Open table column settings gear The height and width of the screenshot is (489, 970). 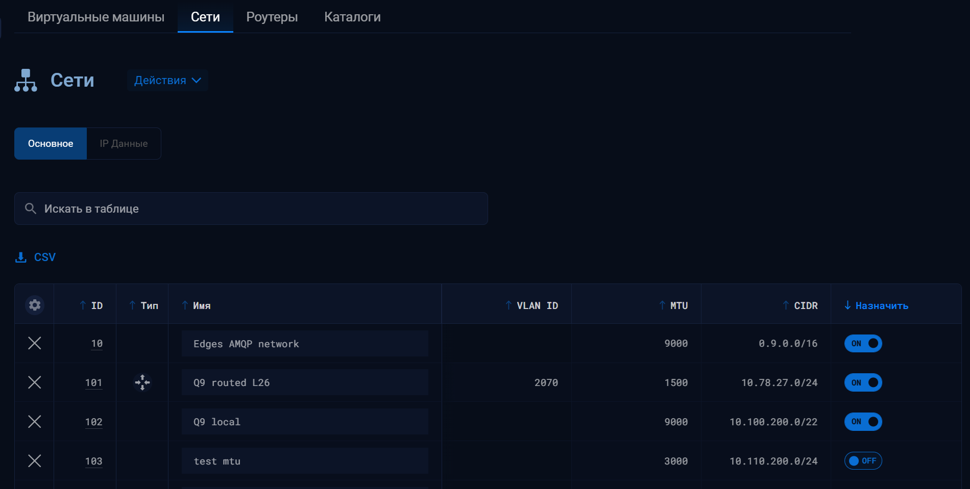pyautogui.click(x=35, y=305)
